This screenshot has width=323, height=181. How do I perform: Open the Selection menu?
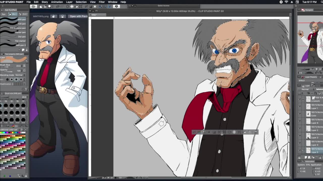coord(81,2)
